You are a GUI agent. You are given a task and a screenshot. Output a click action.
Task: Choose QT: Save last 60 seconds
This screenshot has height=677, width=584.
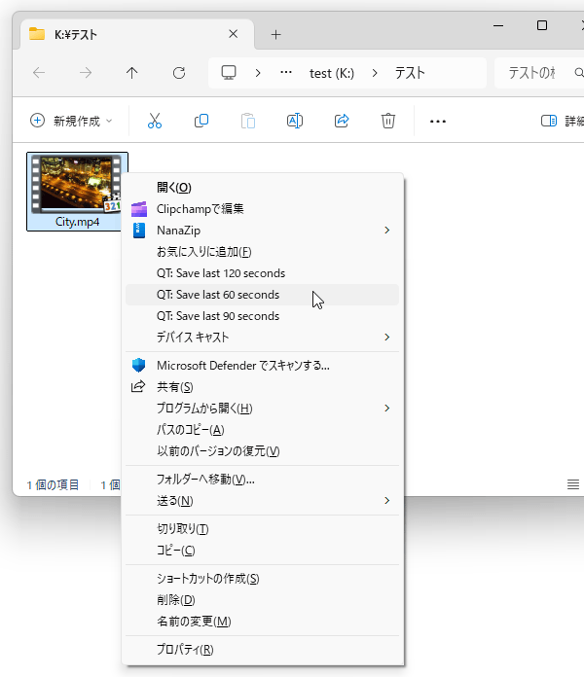click(x=262, y=295)
